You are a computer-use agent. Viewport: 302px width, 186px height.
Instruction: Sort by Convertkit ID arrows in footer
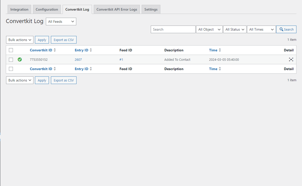pos(55,69)
